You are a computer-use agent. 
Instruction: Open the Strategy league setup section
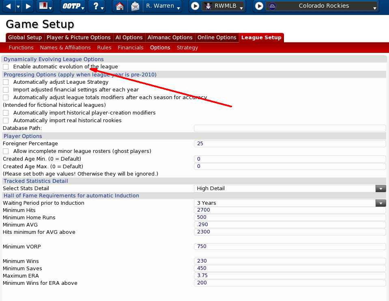[x=187, y=48]
